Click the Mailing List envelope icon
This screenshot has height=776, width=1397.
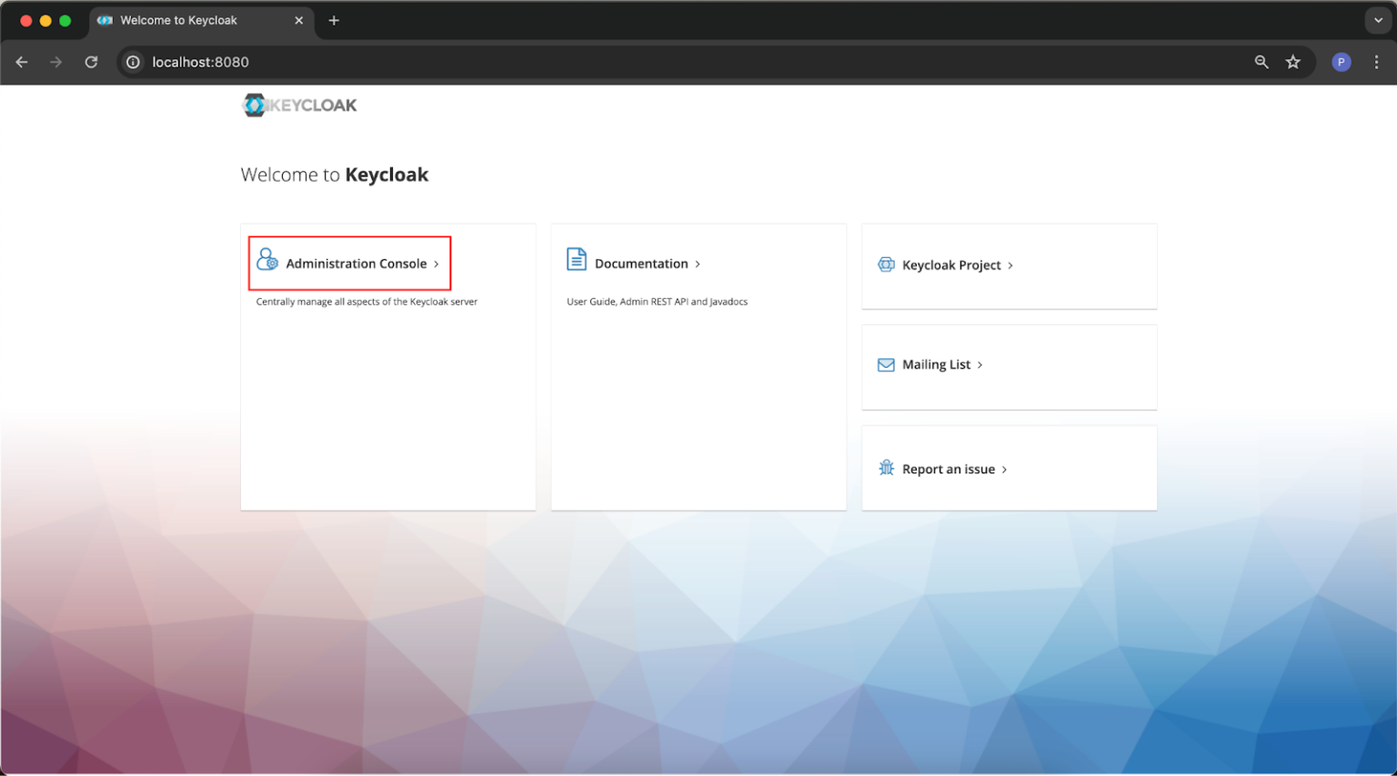[x=885, y=363]
